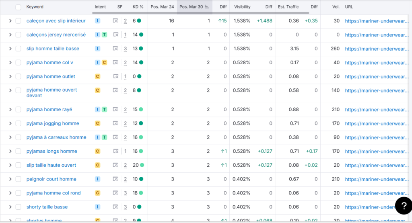Click Informational intent badge for shorty taille basse
412x223 pixels.
97,207
